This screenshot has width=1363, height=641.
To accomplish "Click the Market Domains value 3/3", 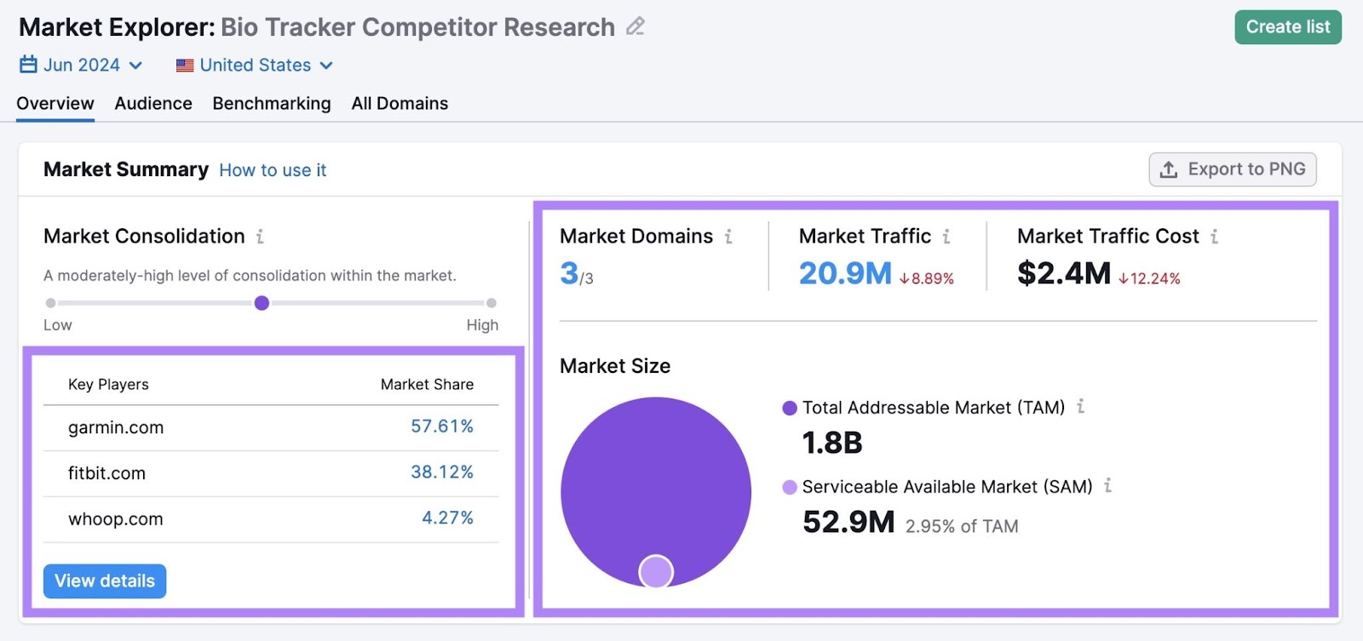I will pos(577,273).
